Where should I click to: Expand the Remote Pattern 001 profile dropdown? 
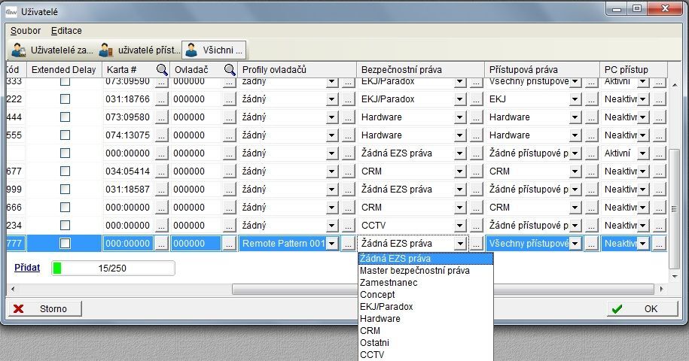[x=332, y=244]
